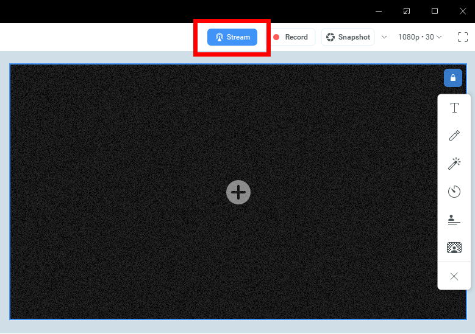Open the magic wand effects tool
Image resolution: width=475 pixels, height=334 pixels.
pyautogui.click(x=454, y=163)
